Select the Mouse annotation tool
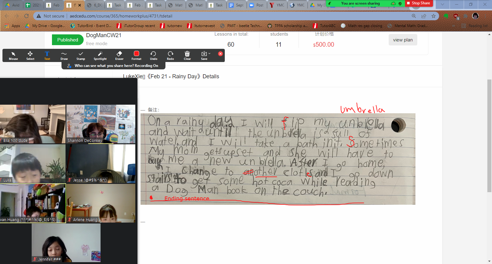This screenshot has height=264, width=492. pos(13,56)
